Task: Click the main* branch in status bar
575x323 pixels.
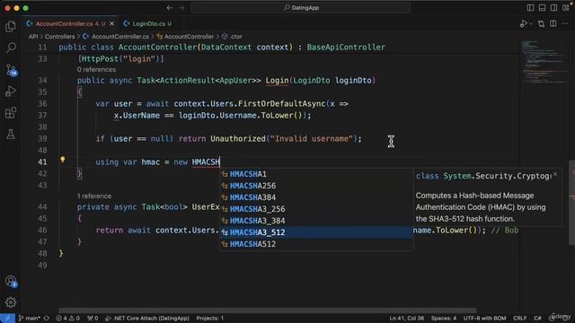Action: [x=30, y=319]
